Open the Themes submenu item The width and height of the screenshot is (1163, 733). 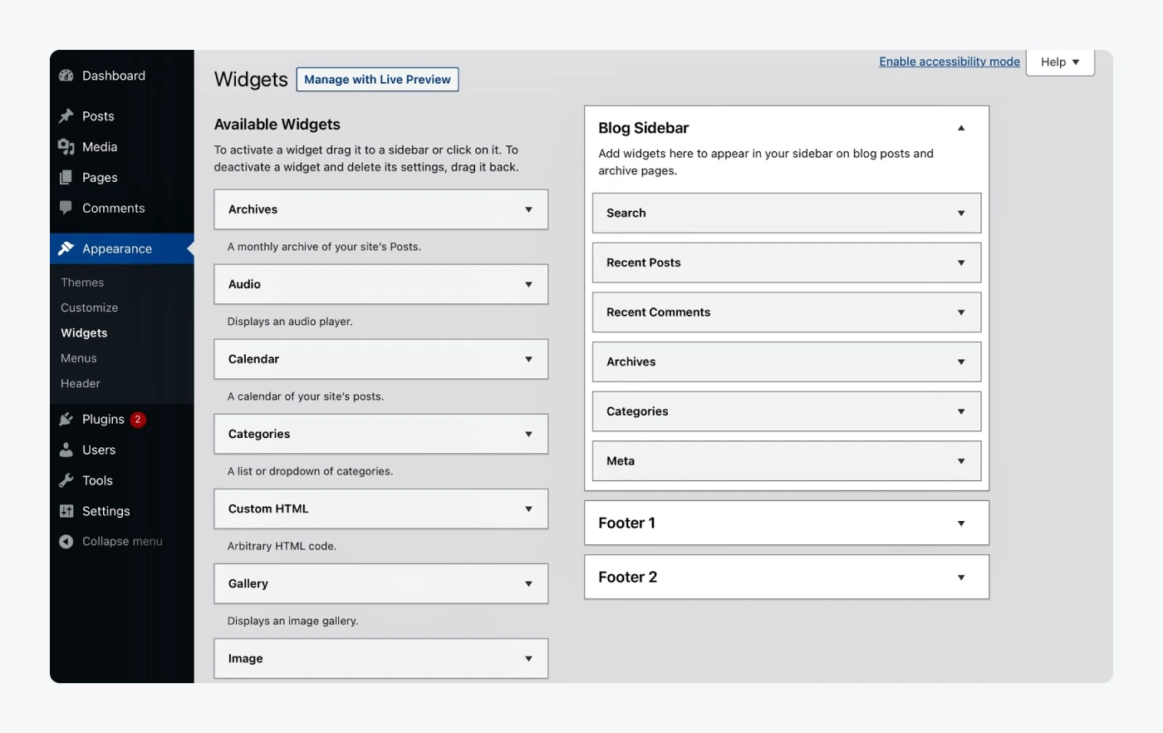pos(82,283)
